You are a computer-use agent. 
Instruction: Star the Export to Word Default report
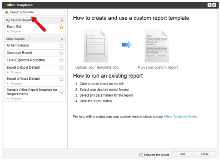pos(62,79)
